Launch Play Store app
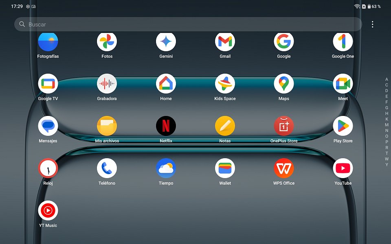This screenshot has height=244, width=391. tap(343, 126)
